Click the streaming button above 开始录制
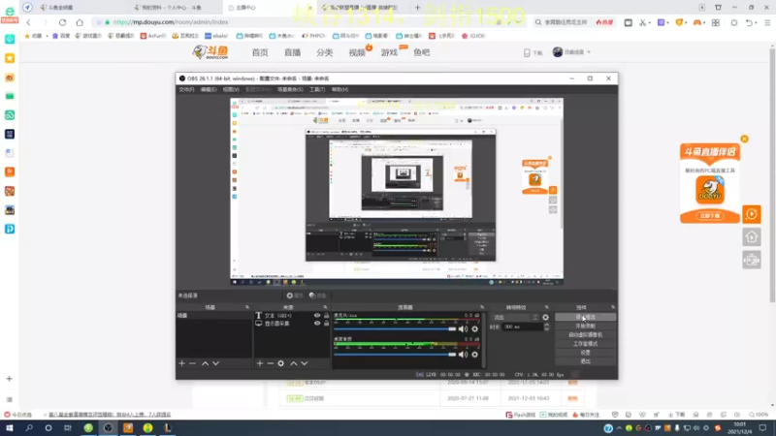The image size is (776, 436). 586,317
